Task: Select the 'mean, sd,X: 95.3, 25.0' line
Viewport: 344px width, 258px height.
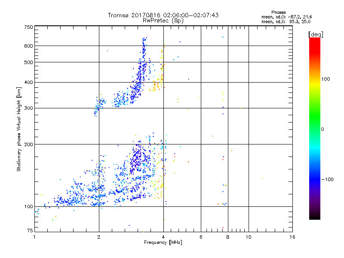Action: (x=286, y=21)
